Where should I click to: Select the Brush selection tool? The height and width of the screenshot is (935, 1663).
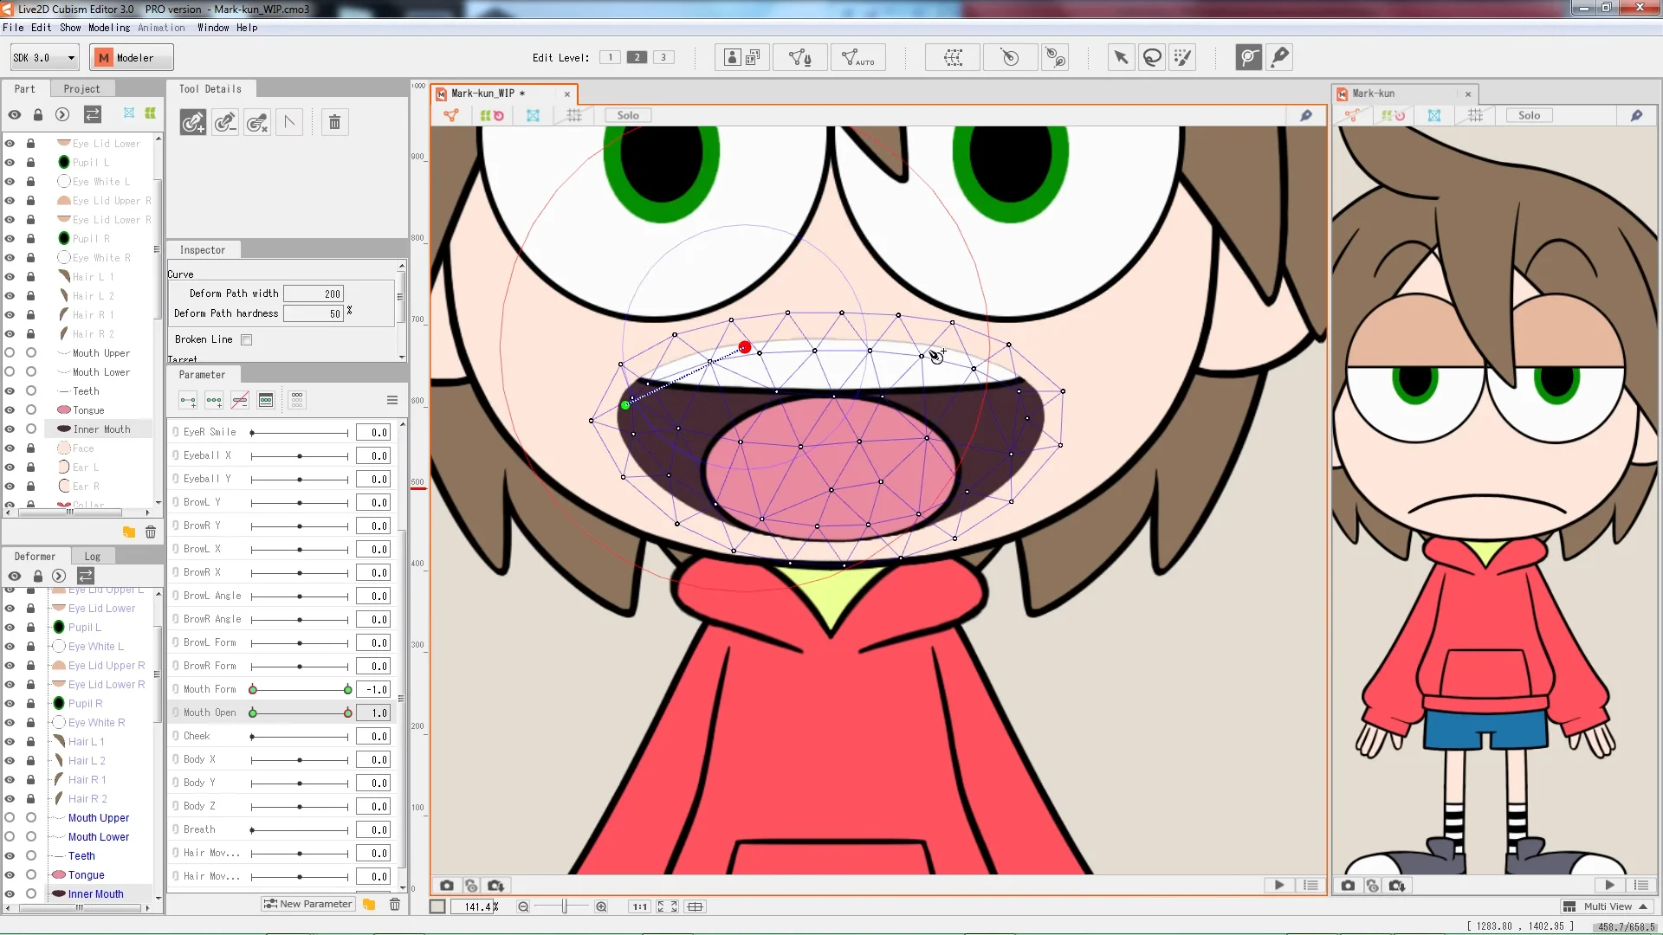point(1183,57)
